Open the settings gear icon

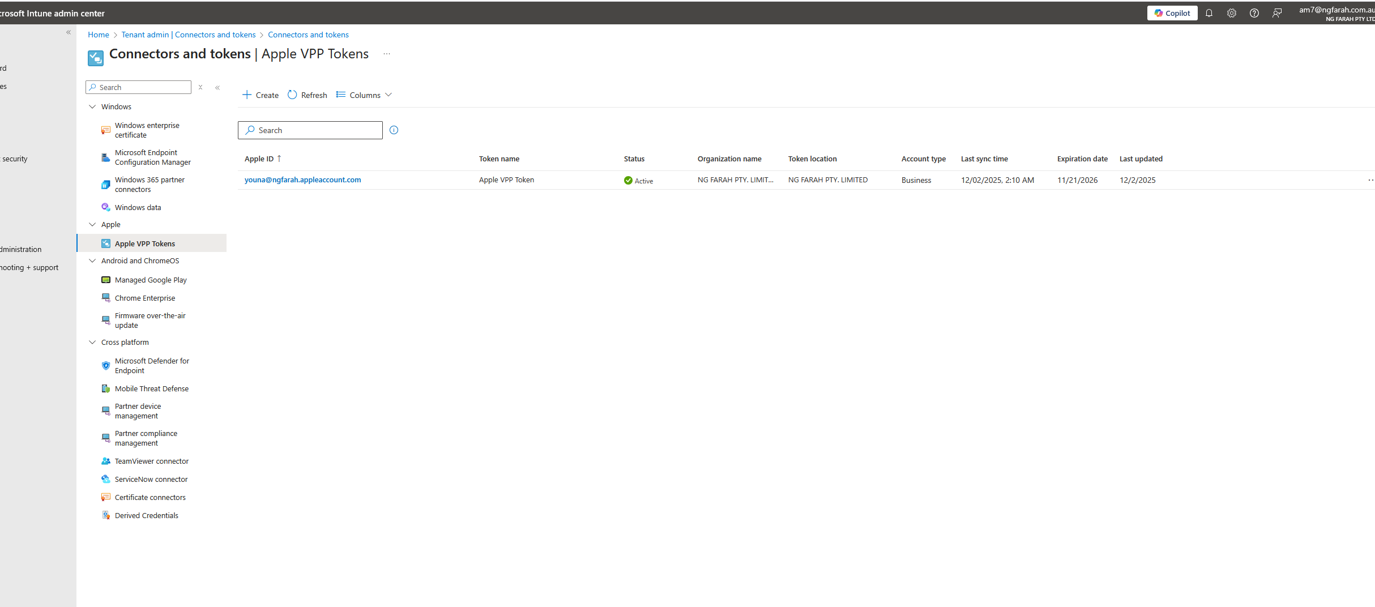1232,13
